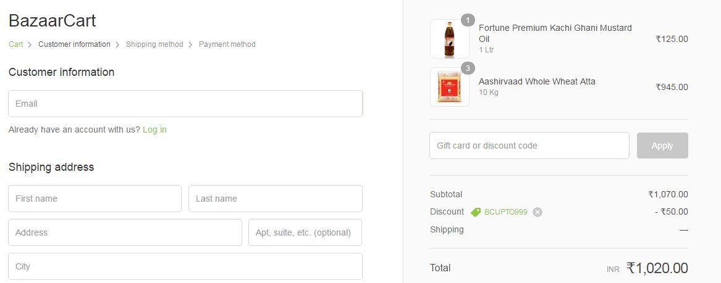Remove the BCUPTO999 discount code
The height and width of the screenshot is (283, 721).
coord(538,212)
